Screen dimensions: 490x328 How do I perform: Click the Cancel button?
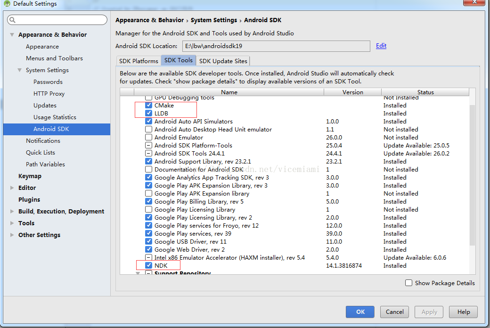pos(394,312)
